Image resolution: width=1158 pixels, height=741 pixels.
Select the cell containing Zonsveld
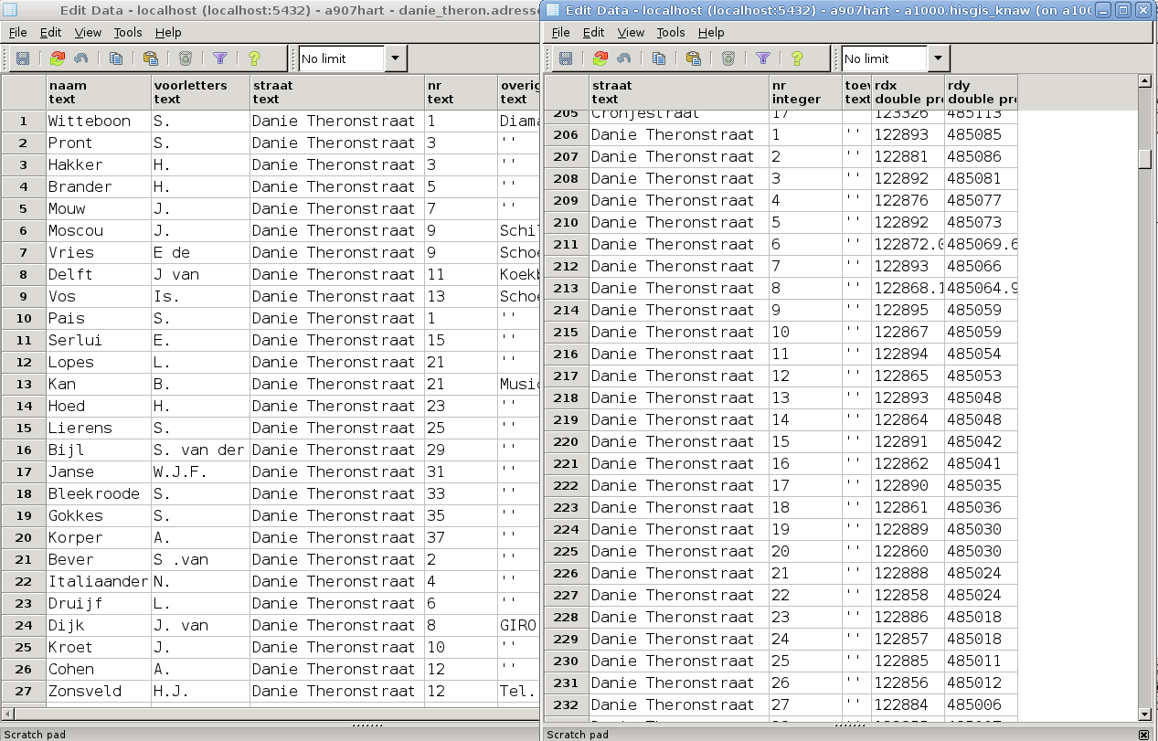(99, 691)
